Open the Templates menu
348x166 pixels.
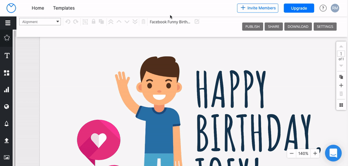click(x=64, y=8)
